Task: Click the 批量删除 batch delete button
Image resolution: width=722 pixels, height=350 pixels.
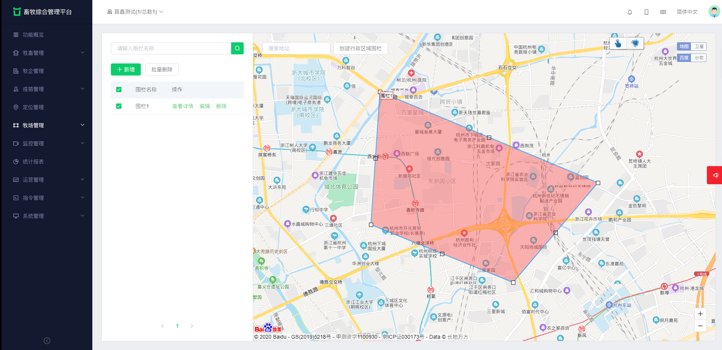Action: pyautogui.click(x=162, y=69)
